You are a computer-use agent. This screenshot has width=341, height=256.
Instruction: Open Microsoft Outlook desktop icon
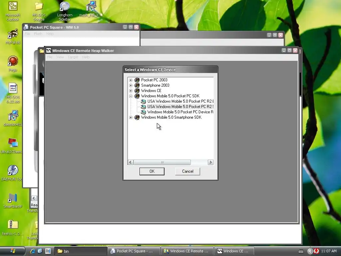[13, 12]
